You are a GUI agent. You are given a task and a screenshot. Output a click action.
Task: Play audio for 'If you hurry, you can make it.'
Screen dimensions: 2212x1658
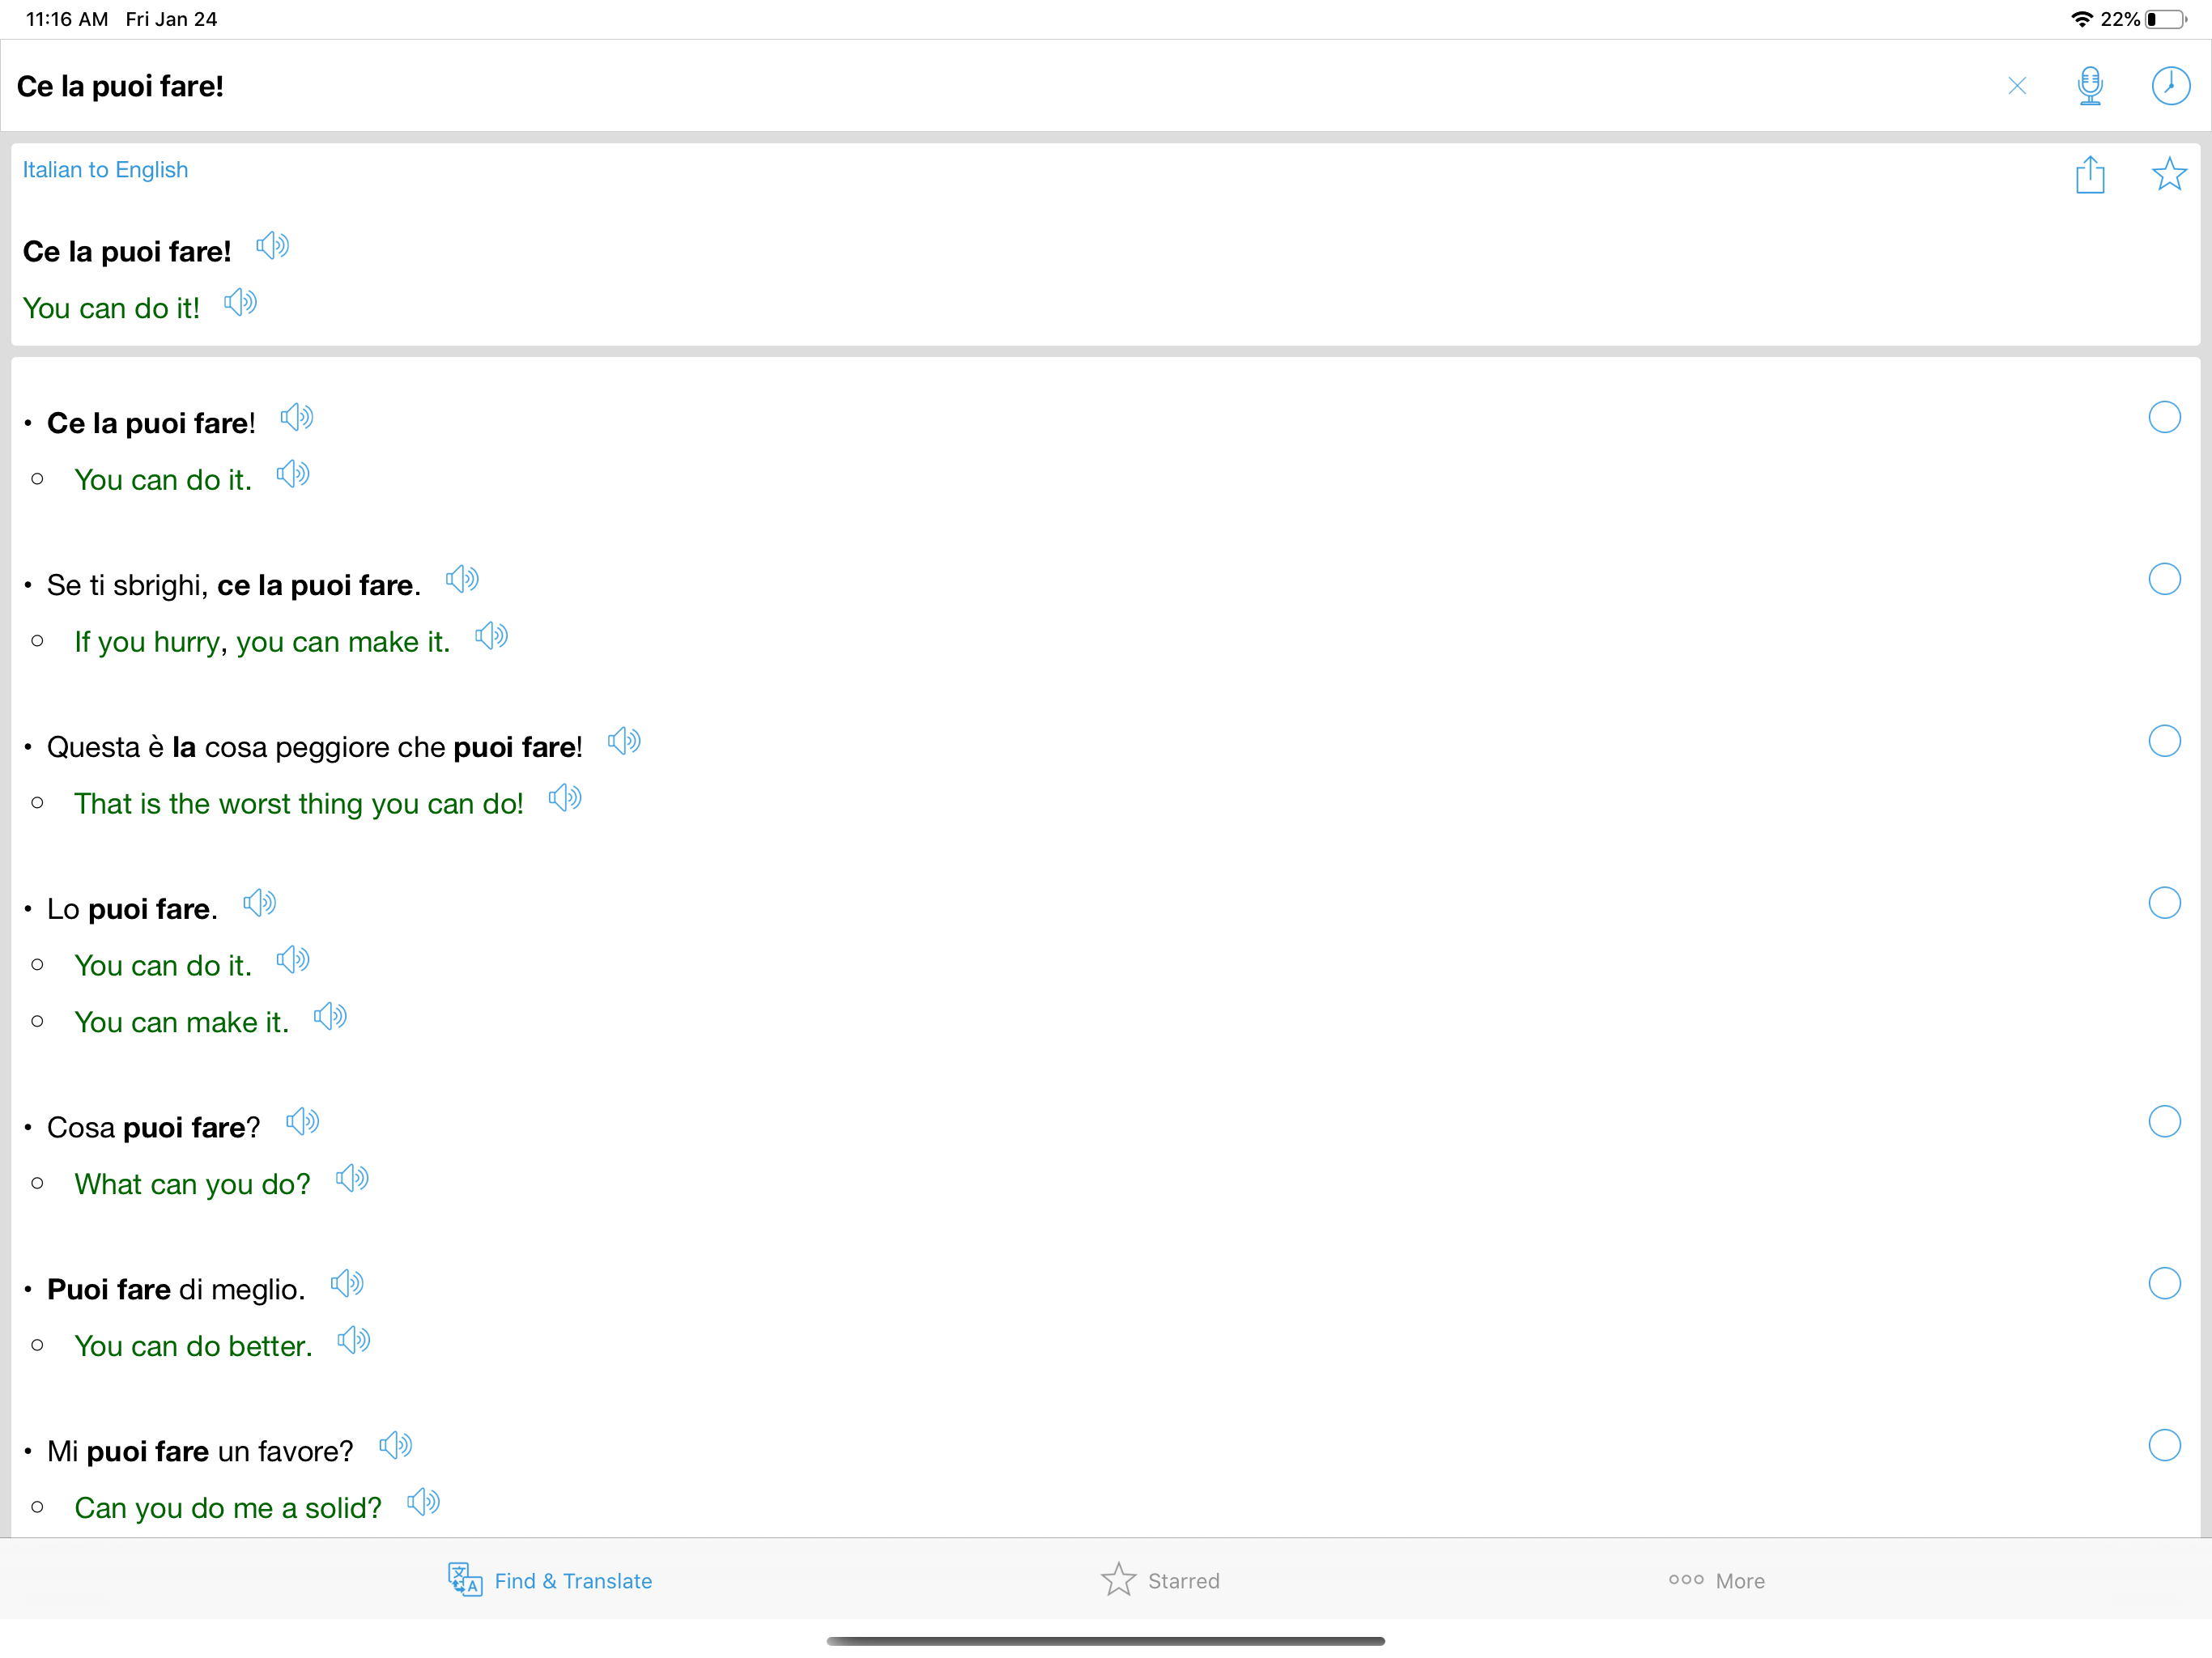(491, 637)
